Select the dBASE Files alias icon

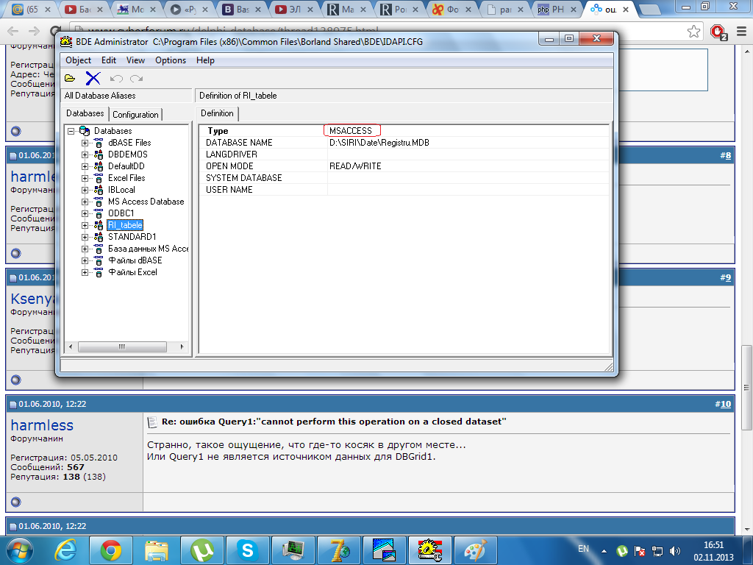tap(99, 143)
